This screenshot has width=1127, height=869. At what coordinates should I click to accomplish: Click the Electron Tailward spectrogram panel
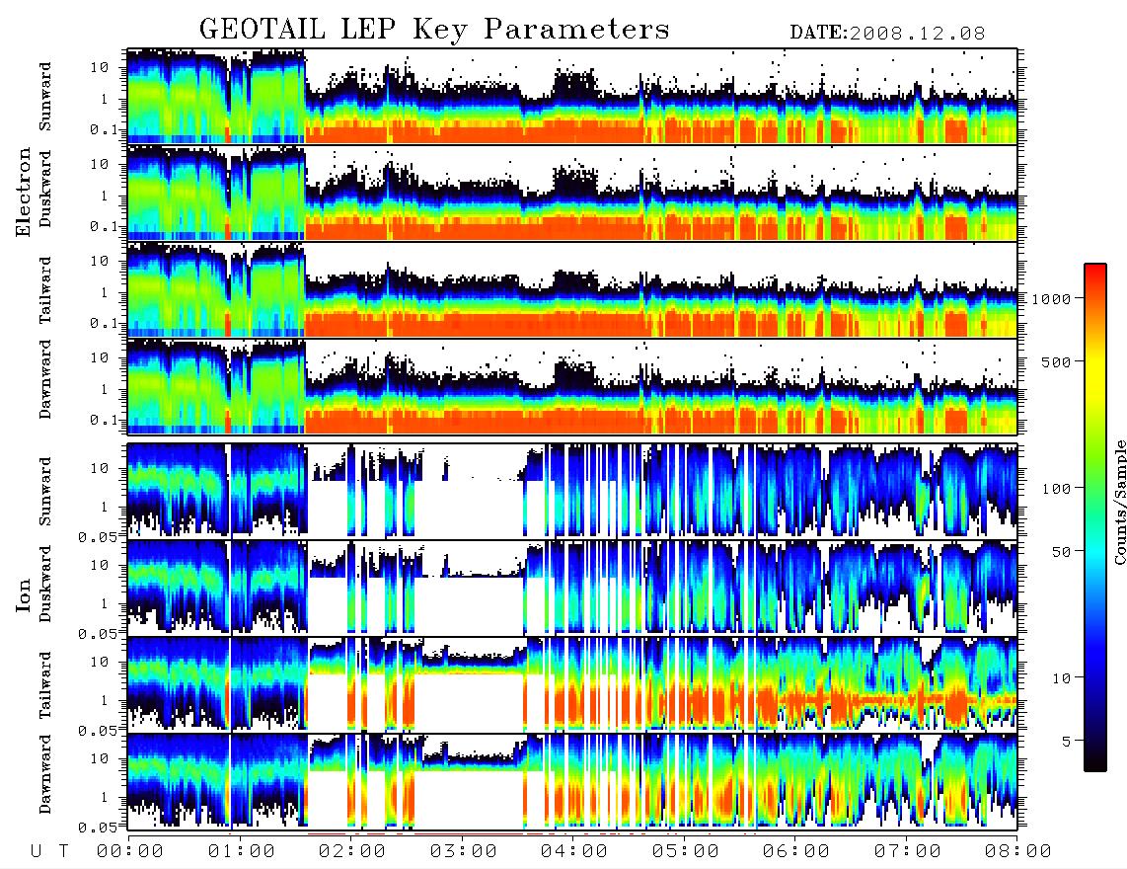point(572,290)
